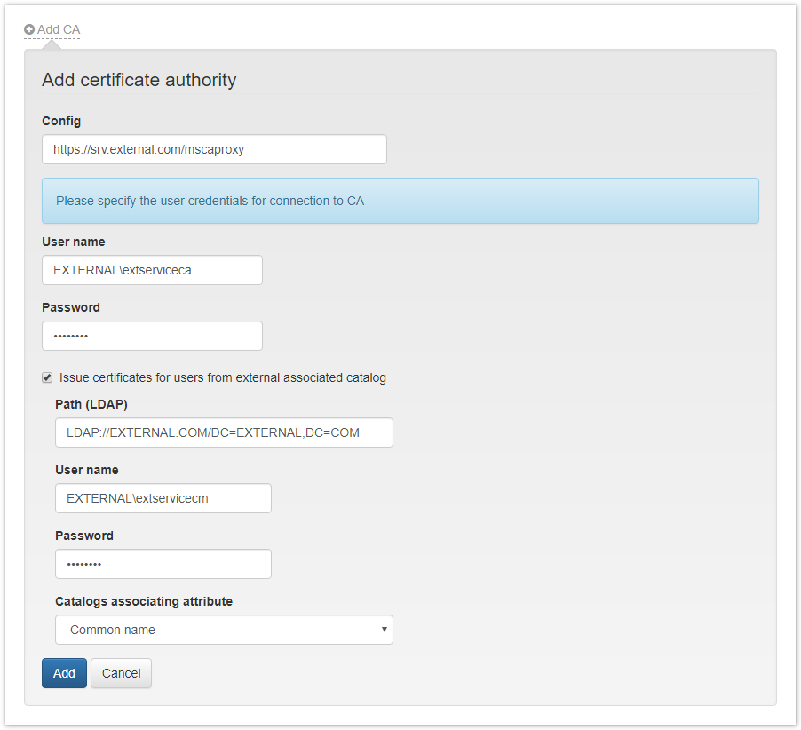Cancel adding the certificate authority
The height and width of the screenshot is (730, 801).
[x=121, y=673]
